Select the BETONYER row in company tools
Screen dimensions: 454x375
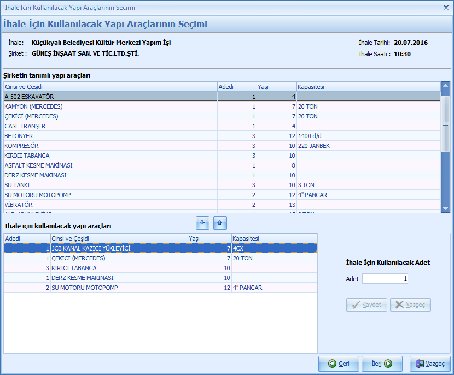click(109, 136)
